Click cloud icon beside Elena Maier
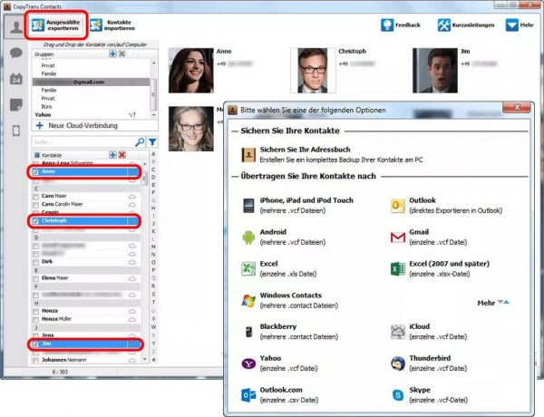544x417 pixels. [x=132, y=278]
